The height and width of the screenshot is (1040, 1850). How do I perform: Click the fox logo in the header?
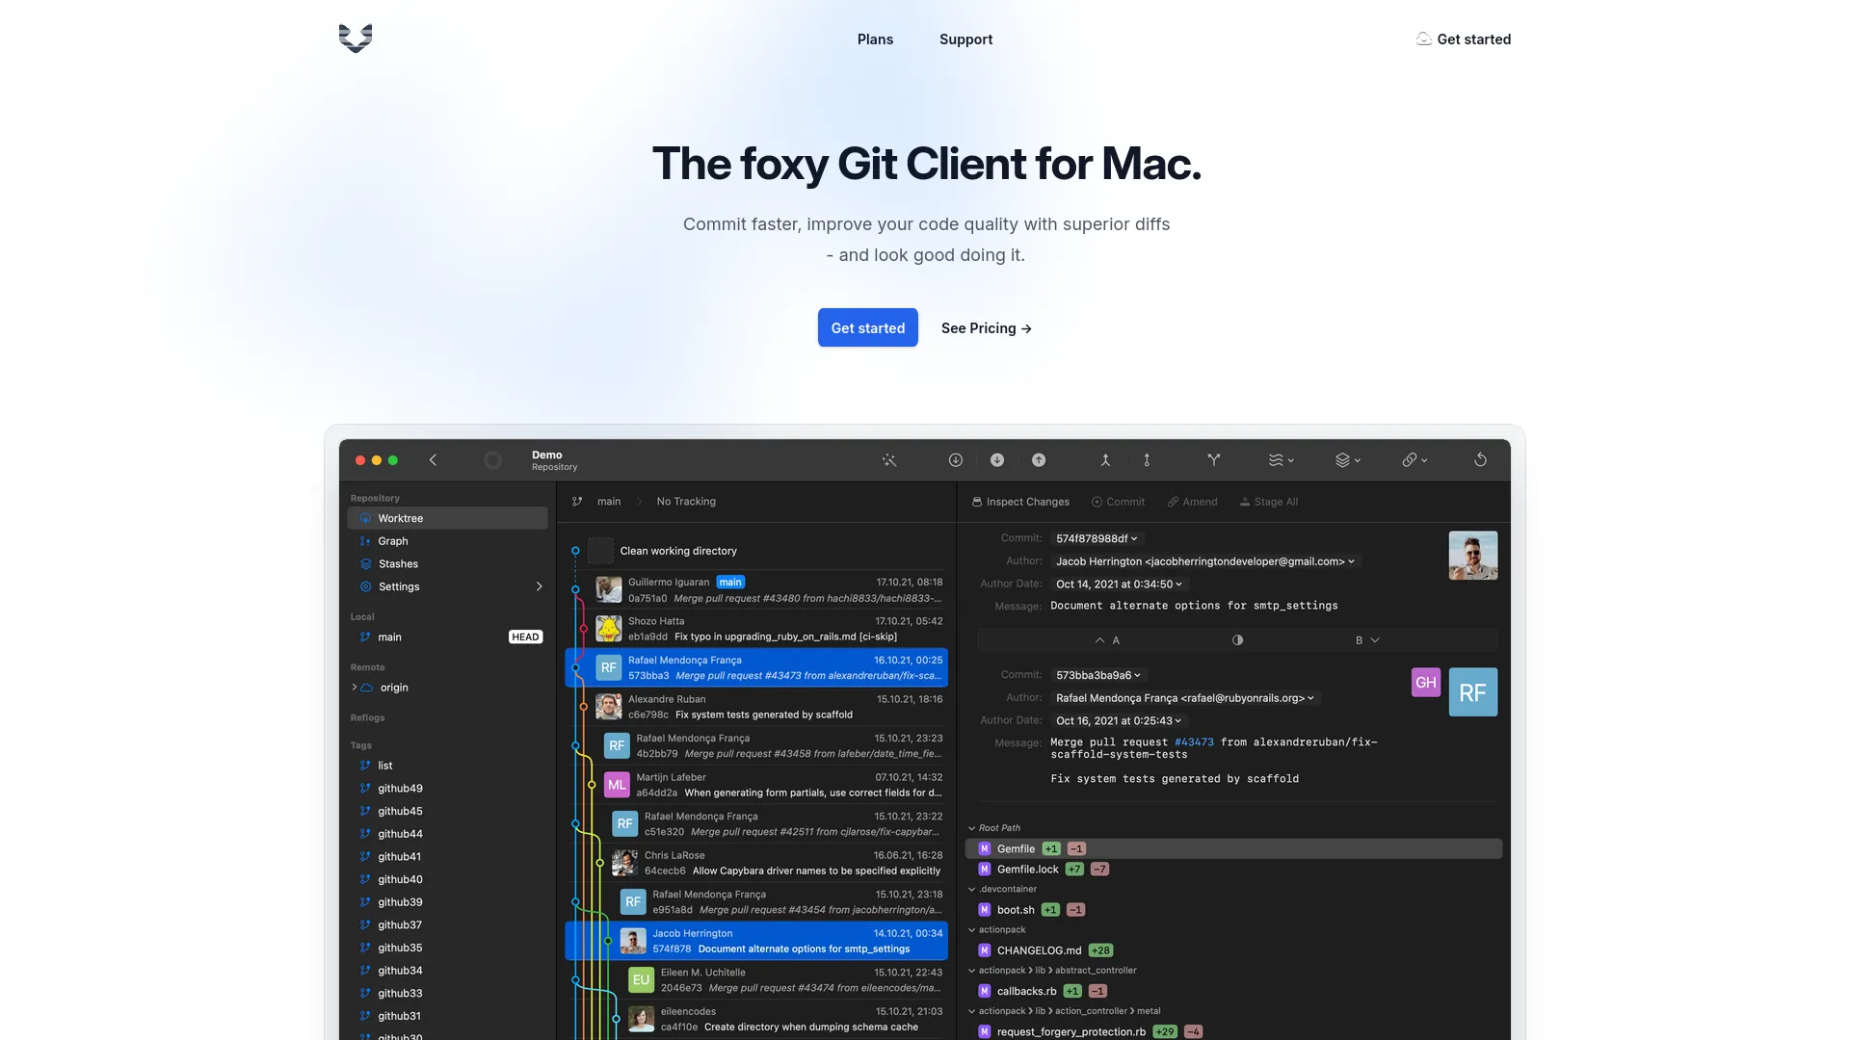click(356, 39)
